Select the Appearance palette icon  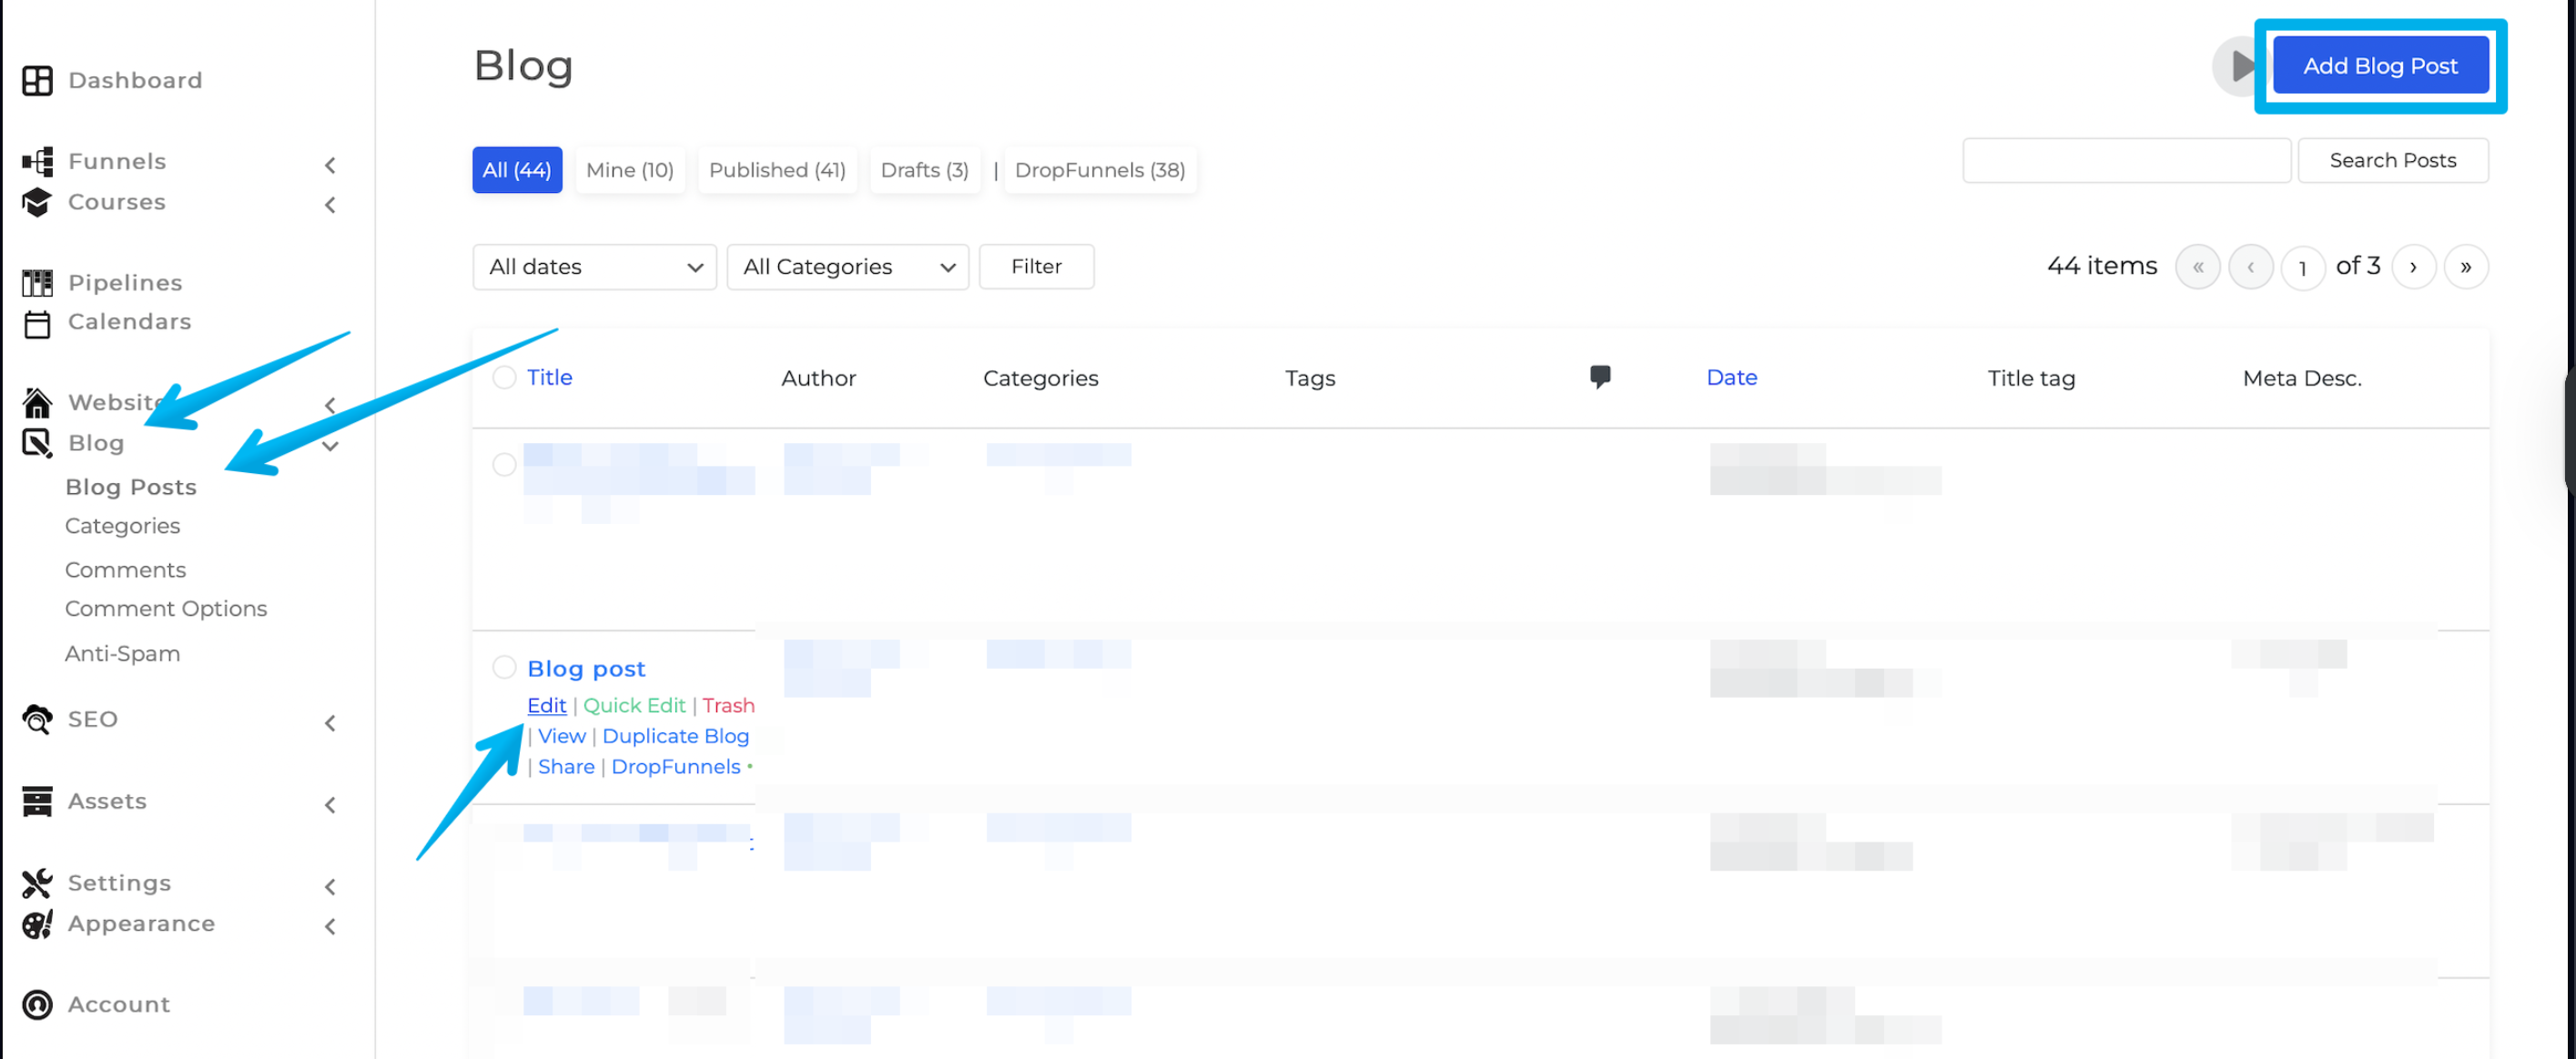[x=36, y=925]
